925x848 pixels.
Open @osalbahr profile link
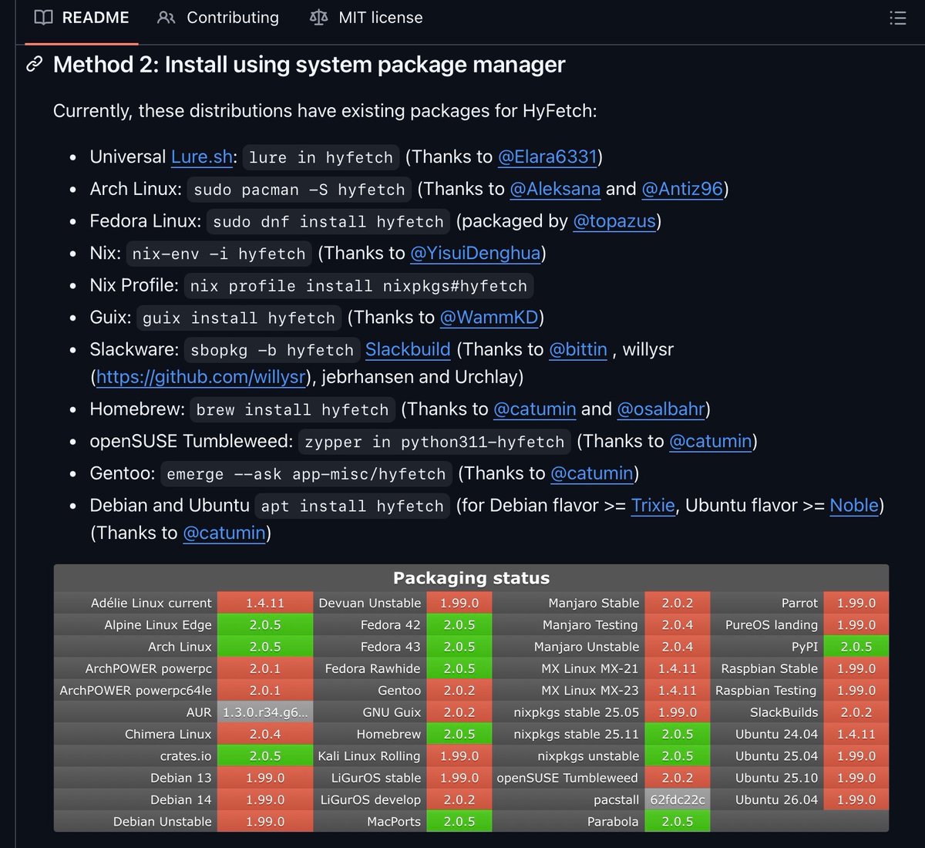click(661, 409)
